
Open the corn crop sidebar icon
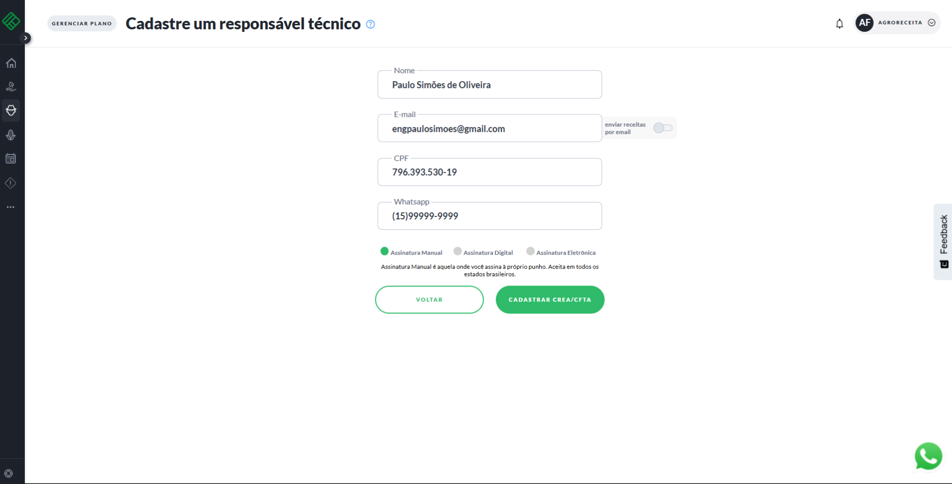(11, 135)
